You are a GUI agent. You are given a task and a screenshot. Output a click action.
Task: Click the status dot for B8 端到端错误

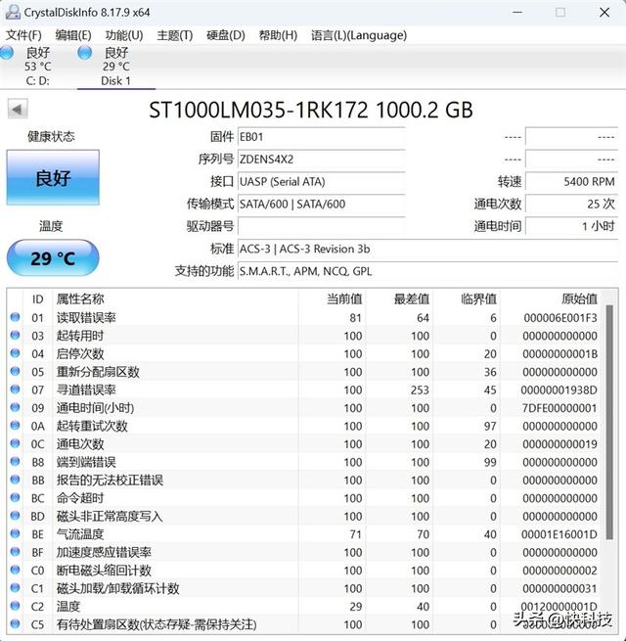pos(15,461)
